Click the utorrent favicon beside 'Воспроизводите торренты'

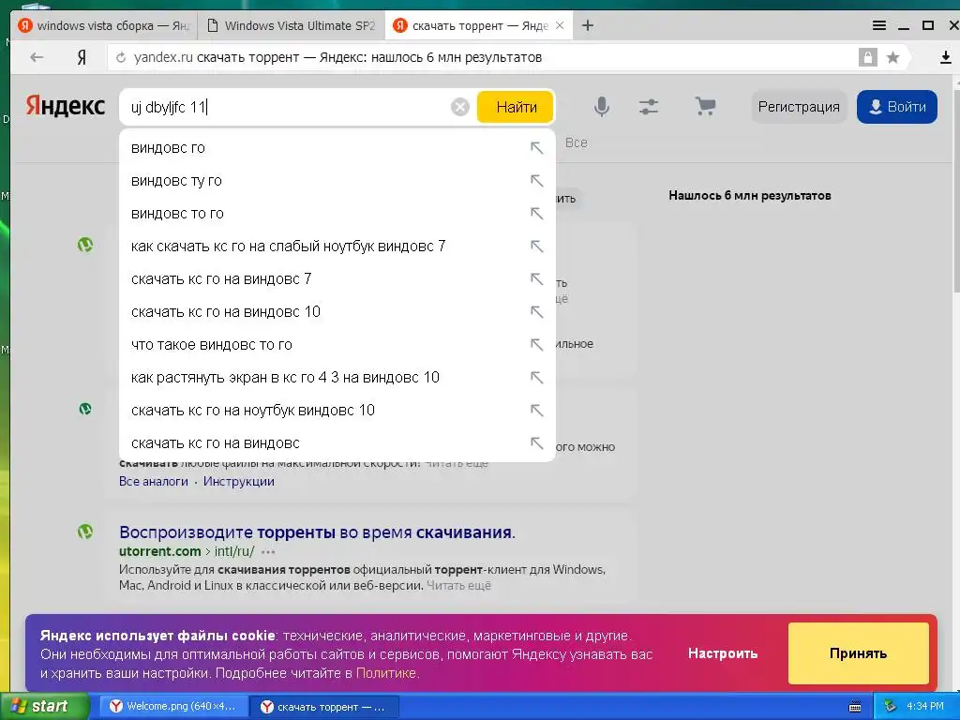85,532
